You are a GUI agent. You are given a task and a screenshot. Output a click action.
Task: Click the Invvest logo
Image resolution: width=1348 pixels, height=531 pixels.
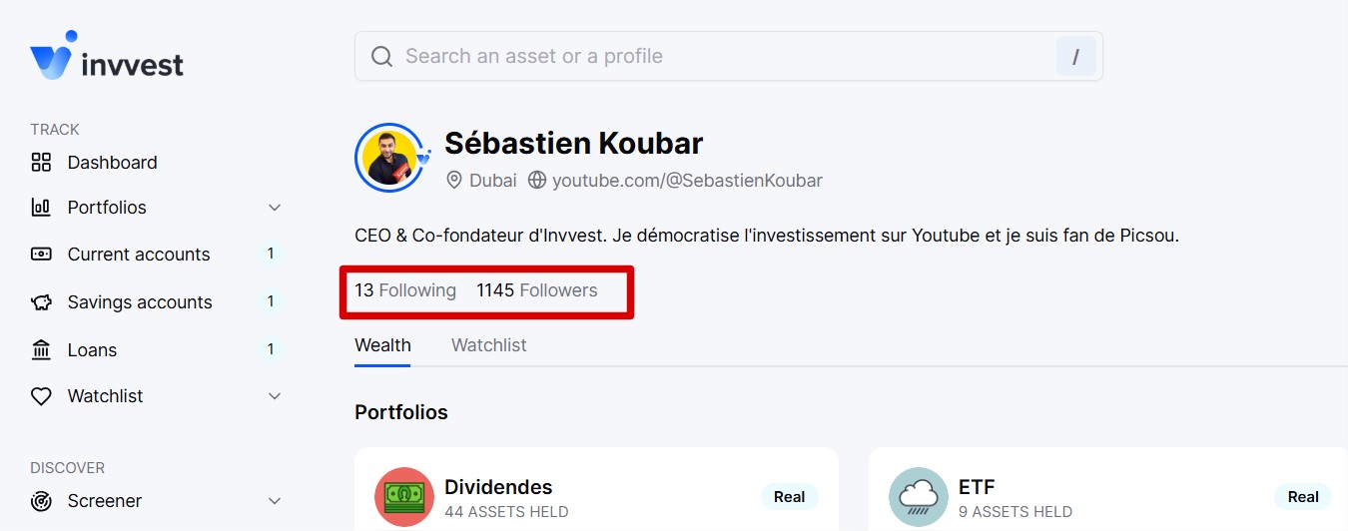click(x=107, y=56)
